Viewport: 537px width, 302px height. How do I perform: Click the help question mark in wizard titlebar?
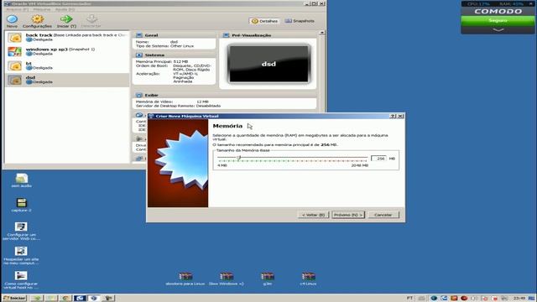point(394,116)
